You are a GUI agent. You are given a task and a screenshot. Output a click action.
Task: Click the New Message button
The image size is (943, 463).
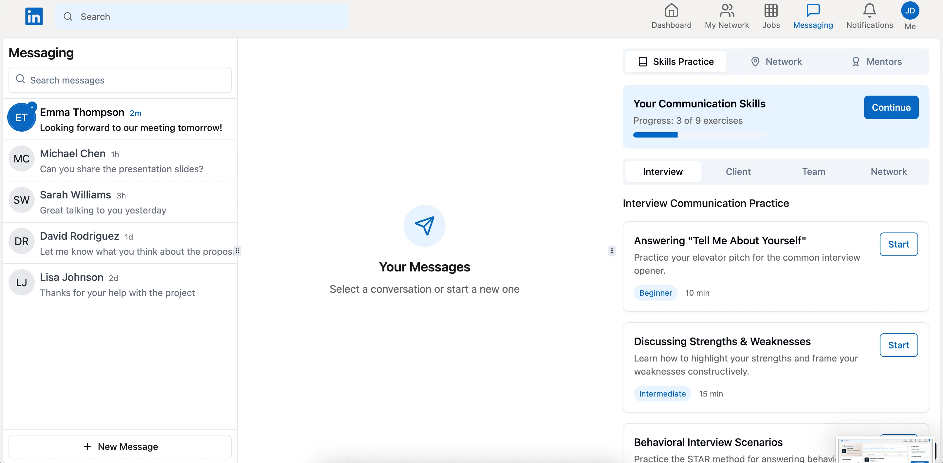point(120,447)
